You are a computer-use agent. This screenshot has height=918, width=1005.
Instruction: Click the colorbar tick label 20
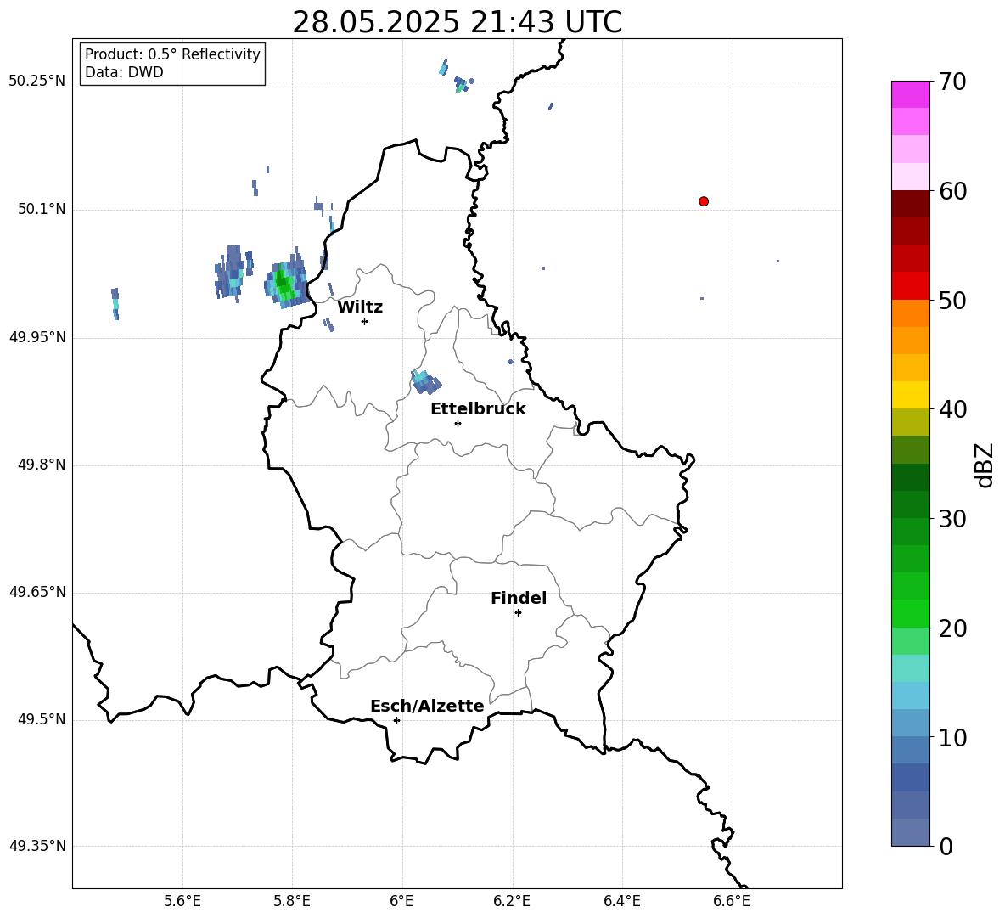point(952,628)
